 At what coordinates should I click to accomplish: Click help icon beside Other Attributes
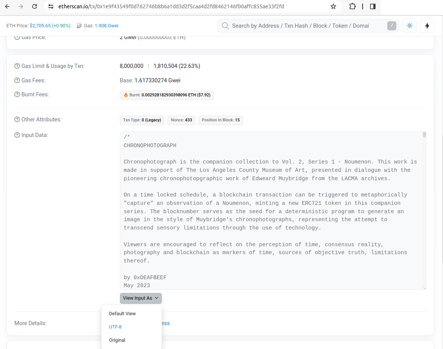(17, 119)
